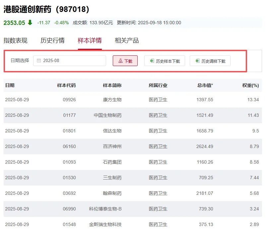Click sample name 金斯瑞生物科技
The height and width of the screenshot is (231, 266).
point(105,225)
